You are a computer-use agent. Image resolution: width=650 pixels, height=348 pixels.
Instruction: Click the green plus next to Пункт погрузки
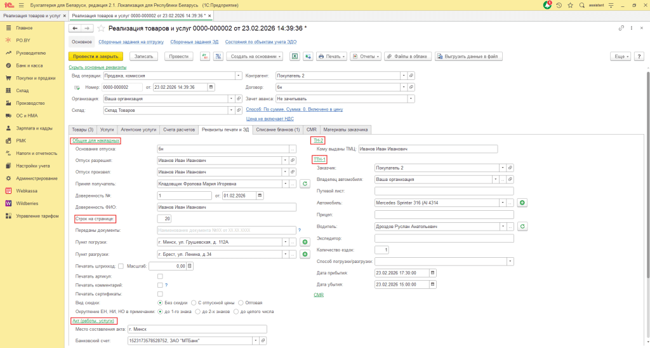(305, 242)
